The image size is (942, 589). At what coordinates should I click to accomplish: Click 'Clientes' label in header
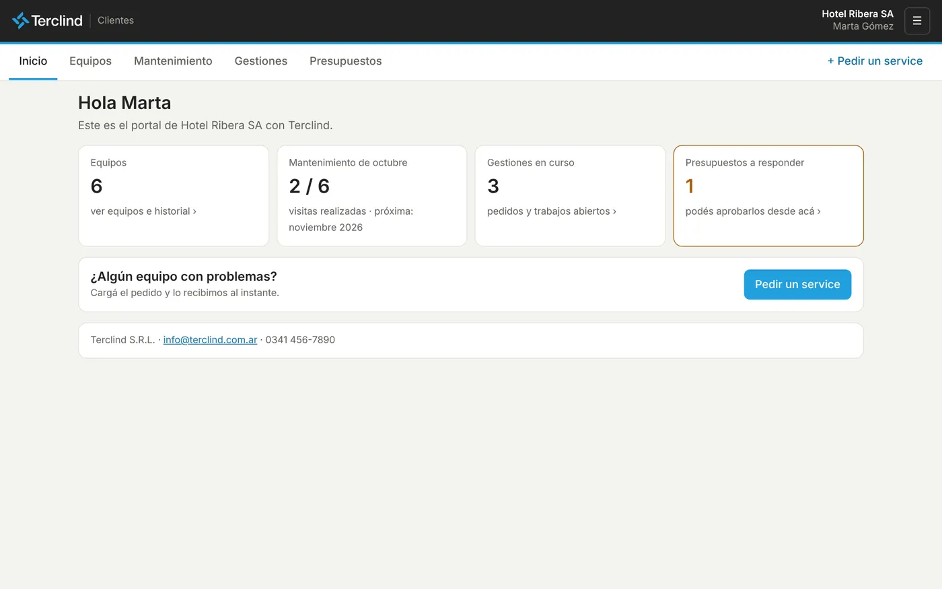click(116, 20)
